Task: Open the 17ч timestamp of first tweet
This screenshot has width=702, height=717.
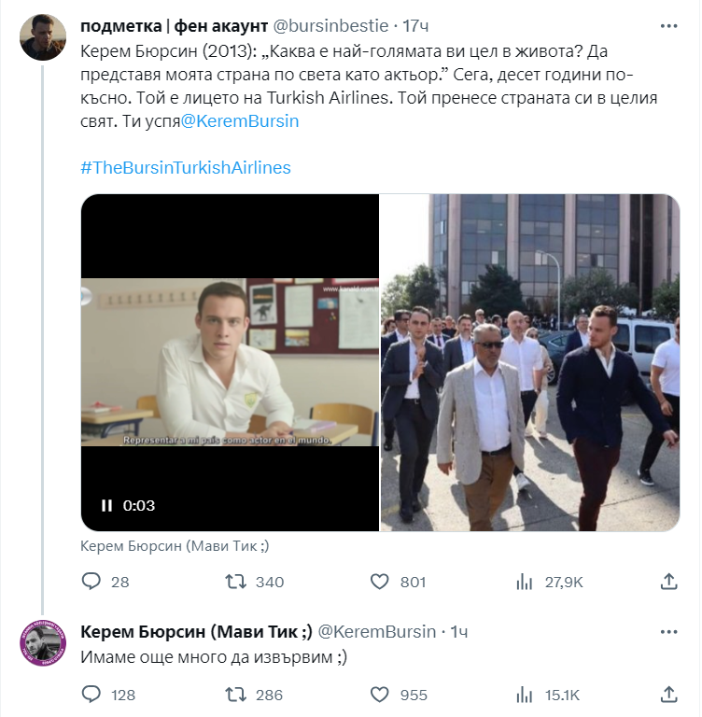Action: tap(416, 24)
